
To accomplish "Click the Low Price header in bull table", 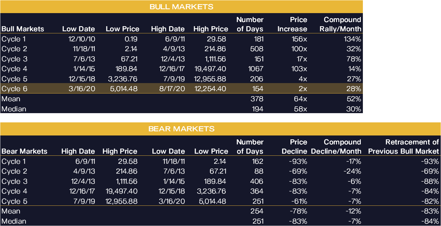I will point(123,29).
